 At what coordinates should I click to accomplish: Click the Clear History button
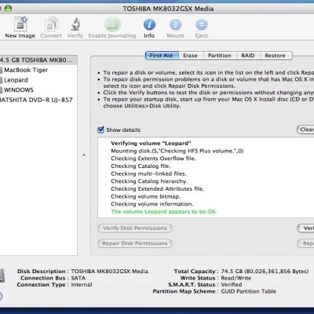pos(305,130)
